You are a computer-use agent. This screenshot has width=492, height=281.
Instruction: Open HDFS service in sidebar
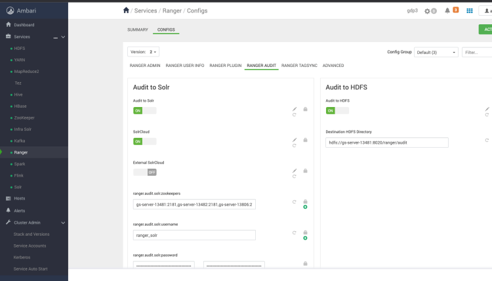[x=20, y=49]
